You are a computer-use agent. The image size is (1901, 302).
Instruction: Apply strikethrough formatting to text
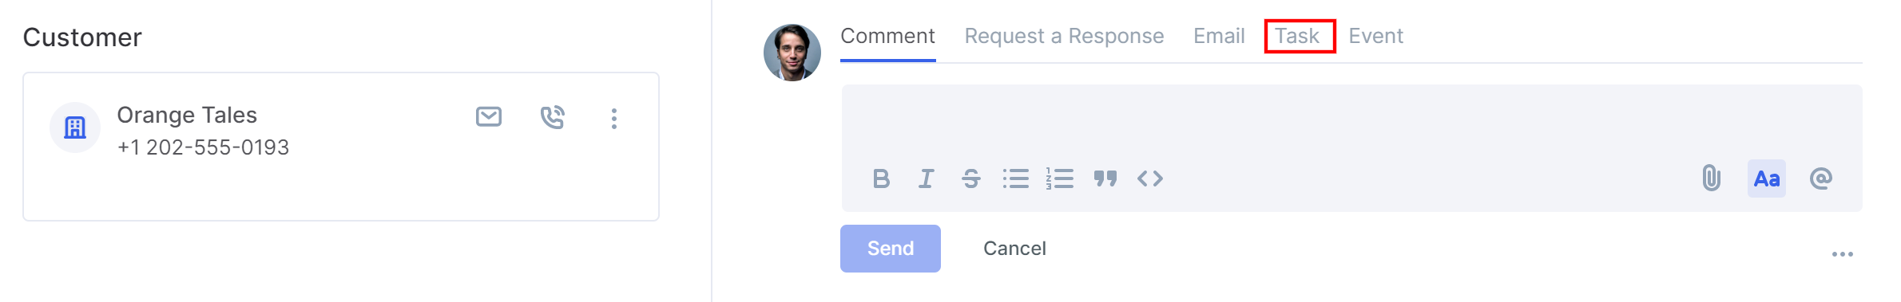pos(970,178)
